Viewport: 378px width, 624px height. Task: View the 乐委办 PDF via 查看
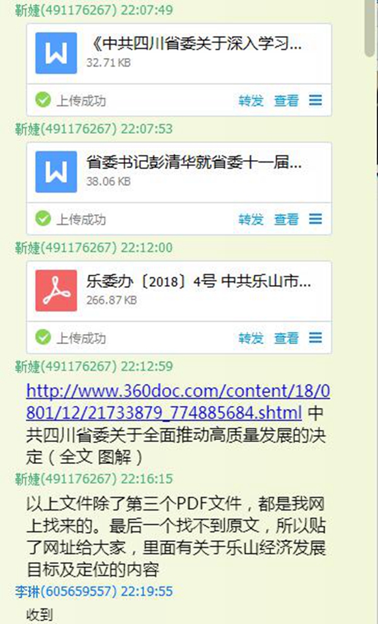(x=287, y=338)
